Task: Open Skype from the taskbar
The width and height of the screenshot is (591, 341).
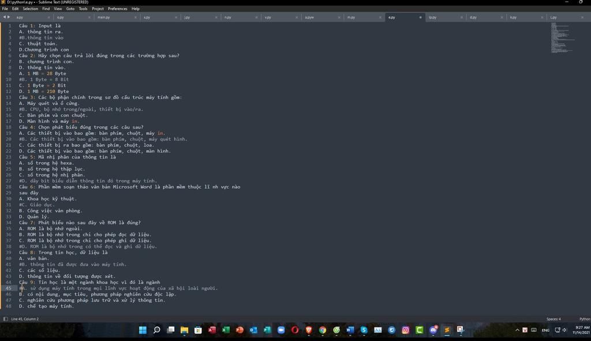Action: click(364, 330)
